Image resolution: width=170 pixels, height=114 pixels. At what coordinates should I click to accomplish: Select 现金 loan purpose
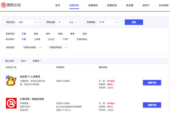[84, 34]
